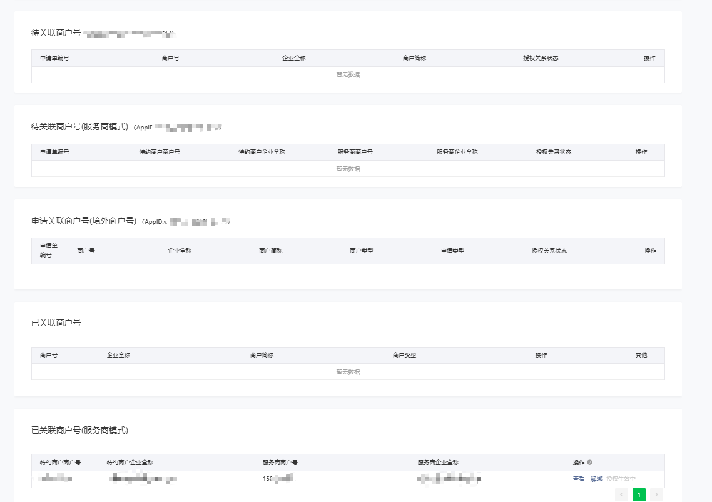Click 其他 header in 已关联商户号 table
This screenshot has height=502, width=712.
click(641, 355)
